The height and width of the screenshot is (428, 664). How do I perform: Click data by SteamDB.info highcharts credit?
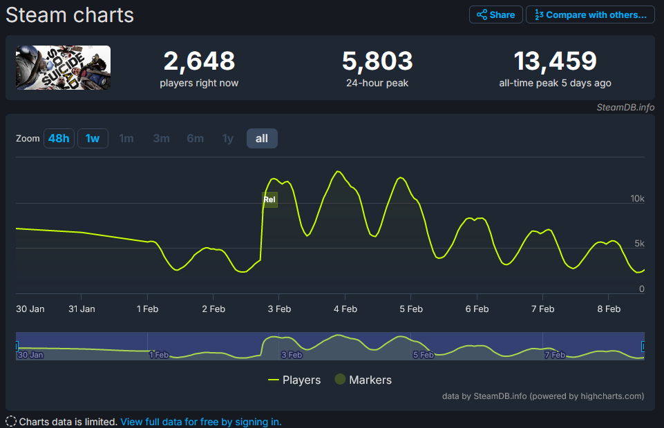pos(543,396)
